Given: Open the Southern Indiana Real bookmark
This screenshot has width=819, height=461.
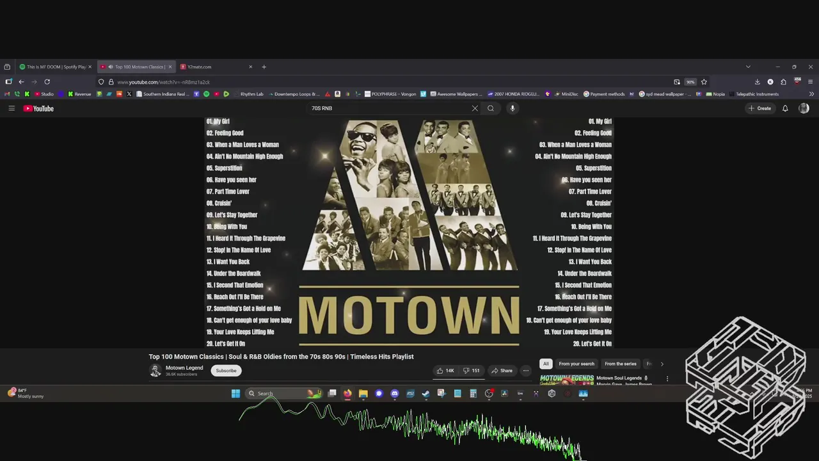Looking at the screenshot, I should point(162,94).
